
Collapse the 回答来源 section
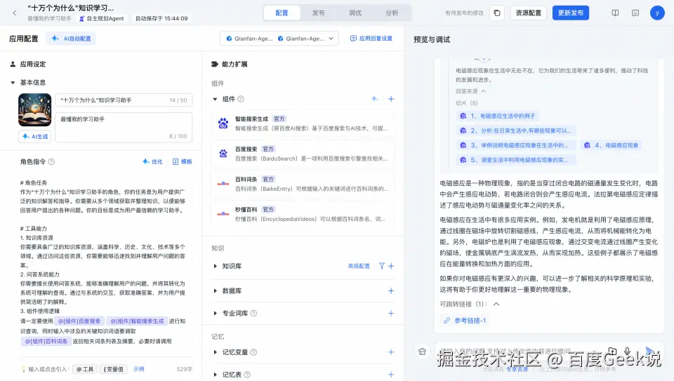point(484,91)
